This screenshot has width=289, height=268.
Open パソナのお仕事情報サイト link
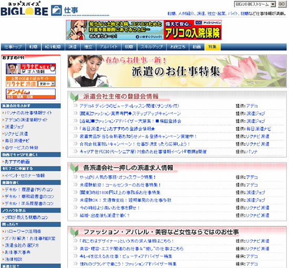(28, 112)
